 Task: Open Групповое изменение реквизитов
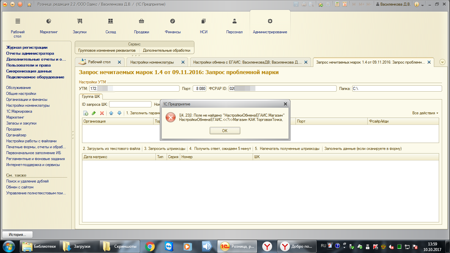[x=107, y=50]
